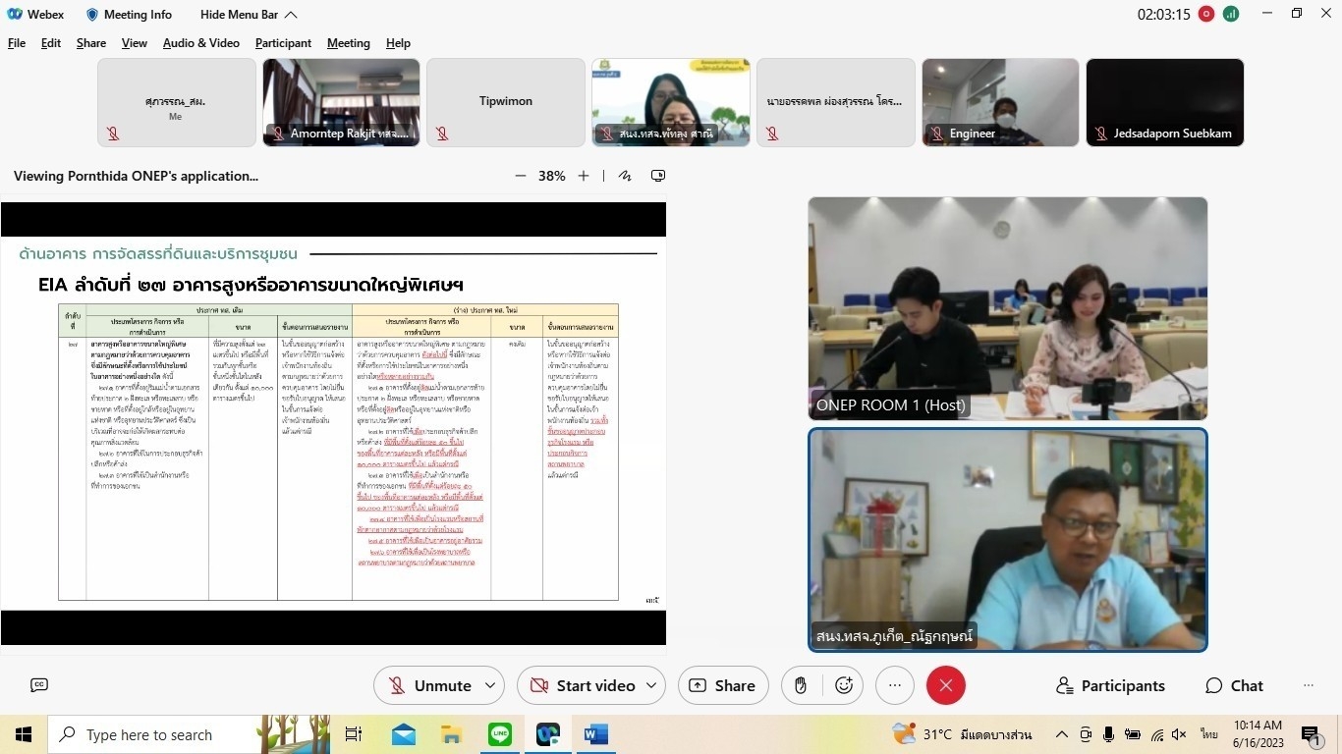Click the green connection quality icon
The height and width of the screenshot is (754, 1342).
point(1231,14)
